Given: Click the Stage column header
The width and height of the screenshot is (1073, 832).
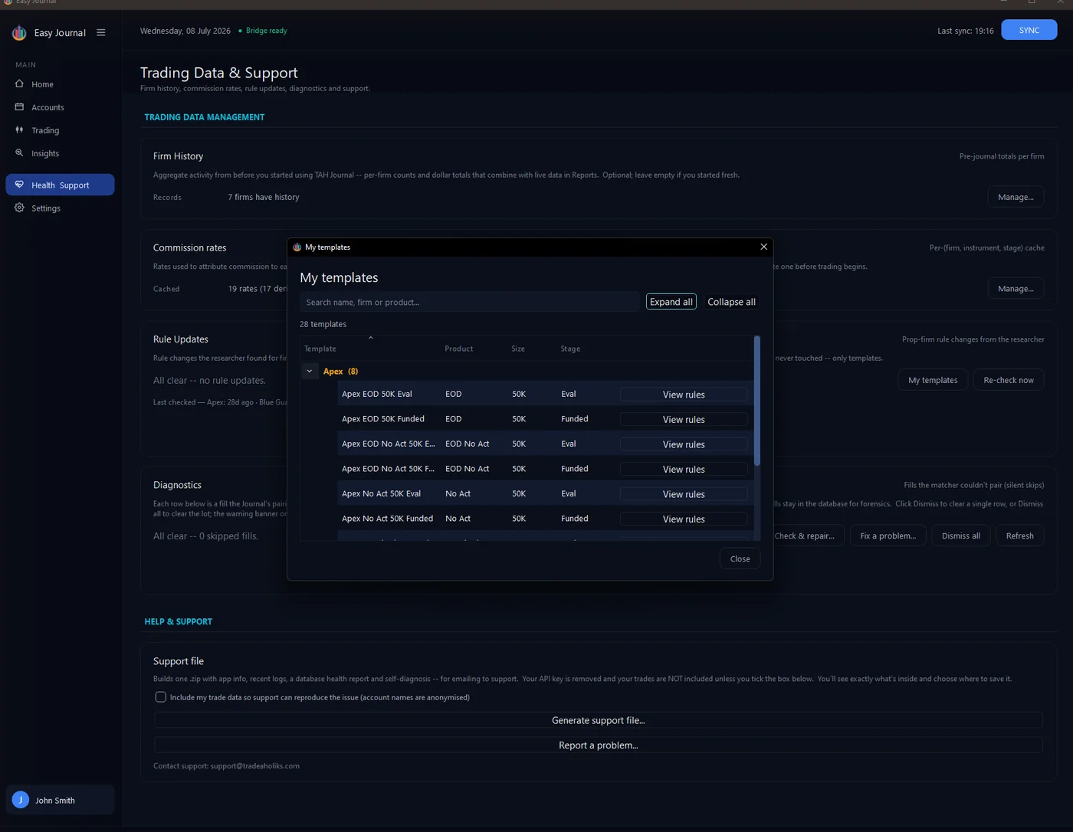Looking at the screenshot, I should coord(570,349).
